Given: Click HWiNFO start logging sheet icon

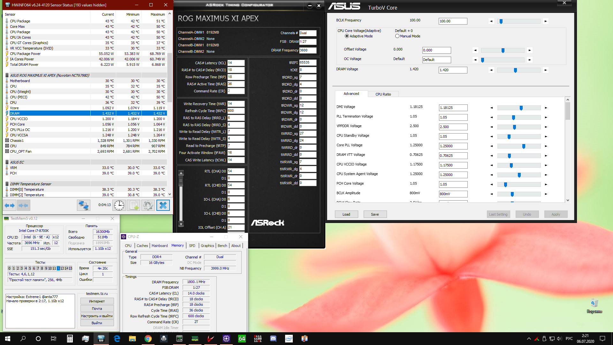Looking at the screenshot, I should (x=133, y=205).
